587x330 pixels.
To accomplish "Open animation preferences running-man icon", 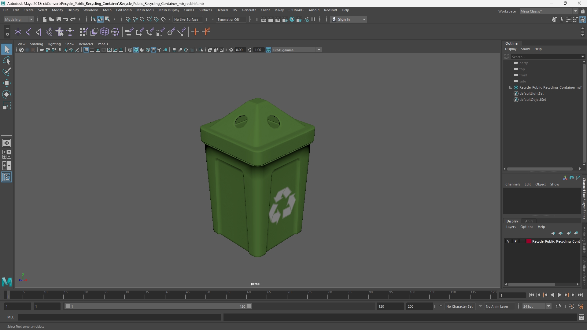I will tap(581, 306).
